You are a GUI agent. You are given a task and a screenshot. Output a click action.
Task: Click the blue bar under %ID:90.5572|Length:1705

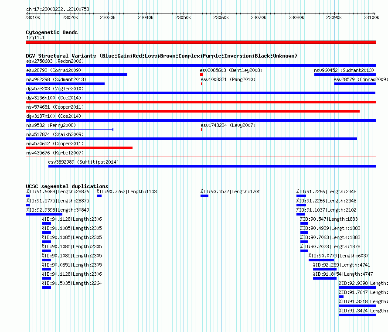pos(204,196)
